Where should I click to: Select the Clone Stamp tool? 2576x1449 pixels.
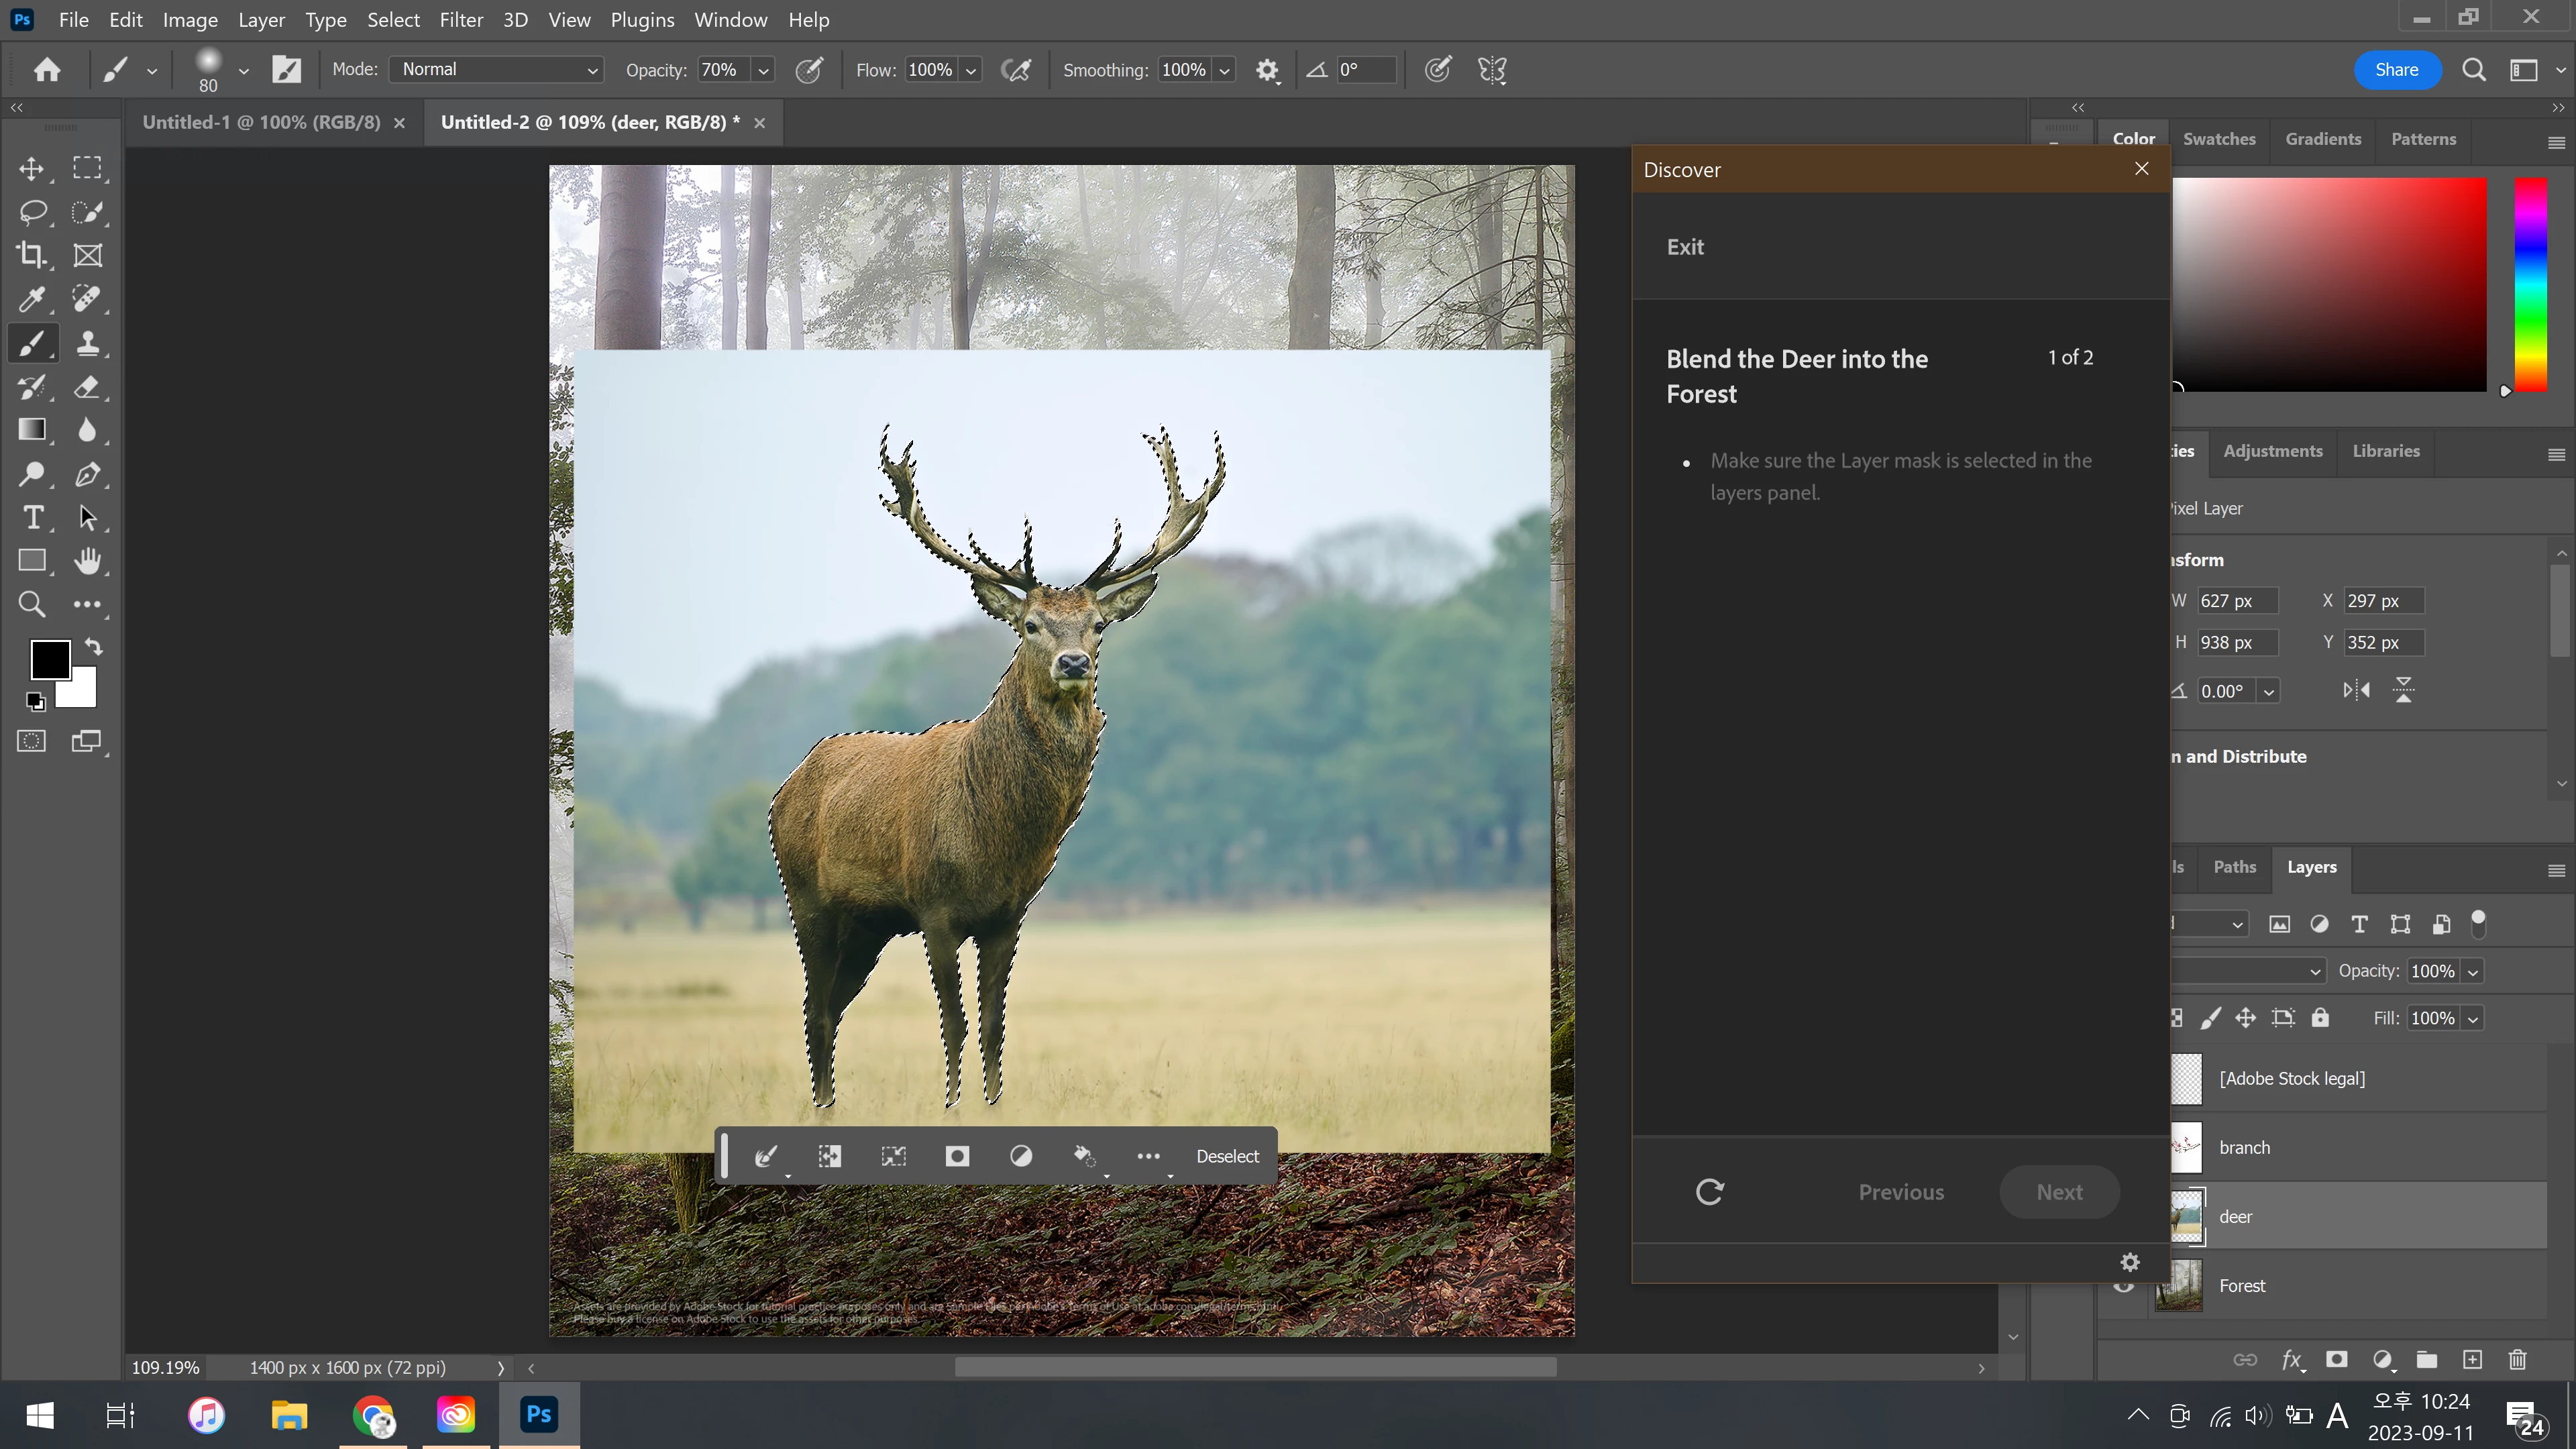click(x=88, y=343)
